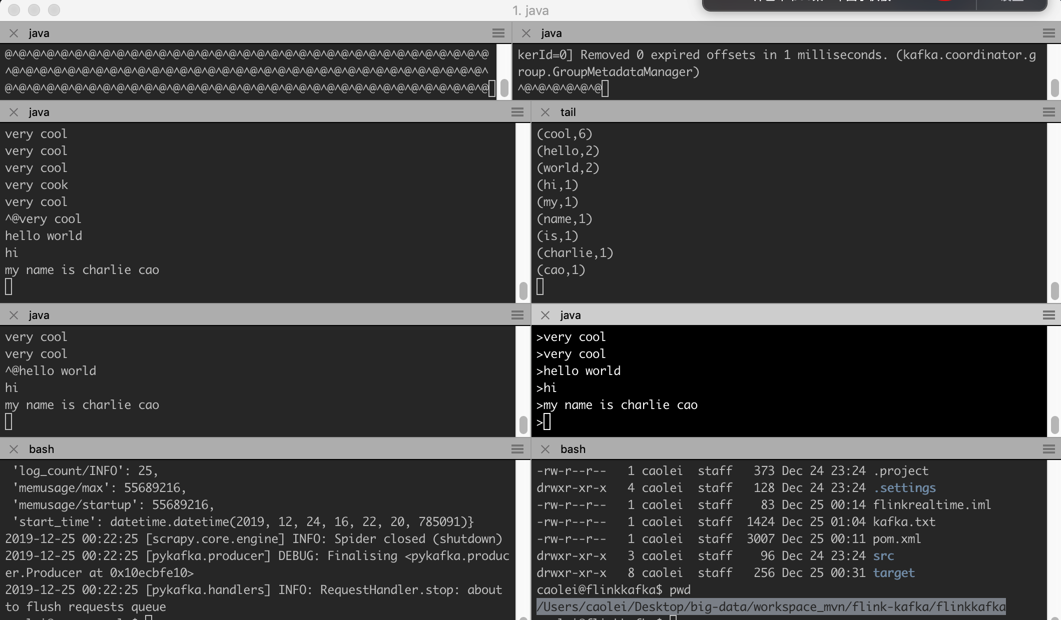The height and width of the screenshot is (620, 1061).
Task: Close the tail pane with its X icon
Action: (545, 112)
